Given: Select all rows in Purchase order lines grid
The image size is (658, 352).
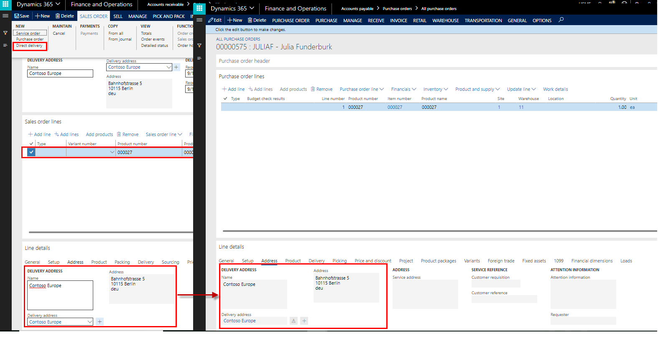Looking at the screenshot, I should click(225, 98).
